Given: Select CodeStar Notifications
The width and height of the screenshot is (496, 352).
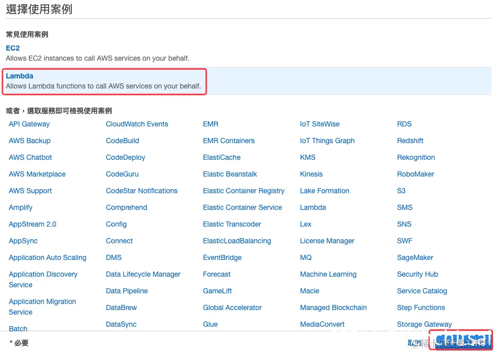Looking at the screenshot, I should (142, 191).
